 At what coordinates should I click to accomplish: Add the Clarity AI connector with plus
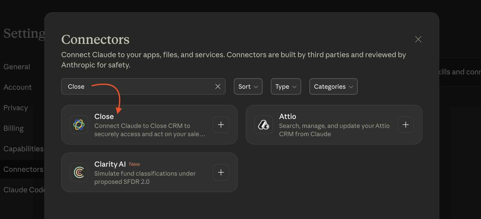221,172
